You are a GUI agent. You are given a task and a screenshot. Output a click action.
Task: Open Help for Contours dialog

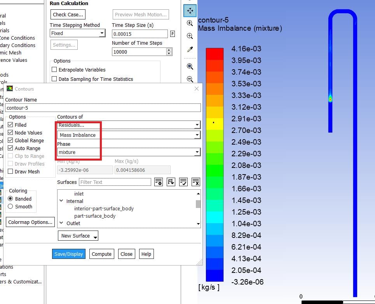point(146,254)
